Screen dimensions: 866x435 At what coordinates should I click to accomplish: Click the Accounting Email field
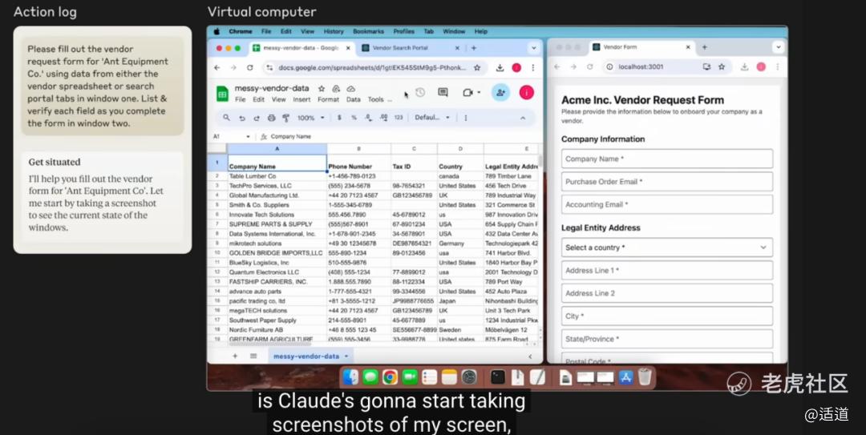coord(666,204)
